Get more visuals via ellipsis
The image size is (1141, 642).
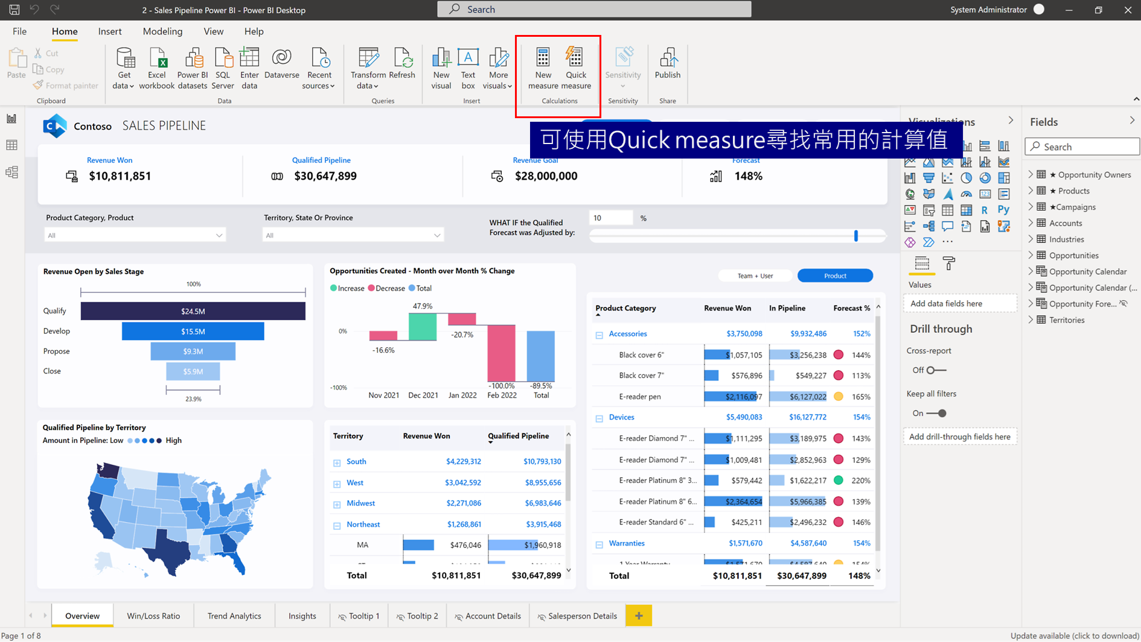[x=948, y=242]
